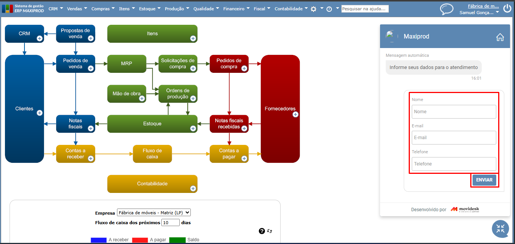Click the Maxiprod chat avatar image
Screen dimensions: 515x244
point(392,37)
